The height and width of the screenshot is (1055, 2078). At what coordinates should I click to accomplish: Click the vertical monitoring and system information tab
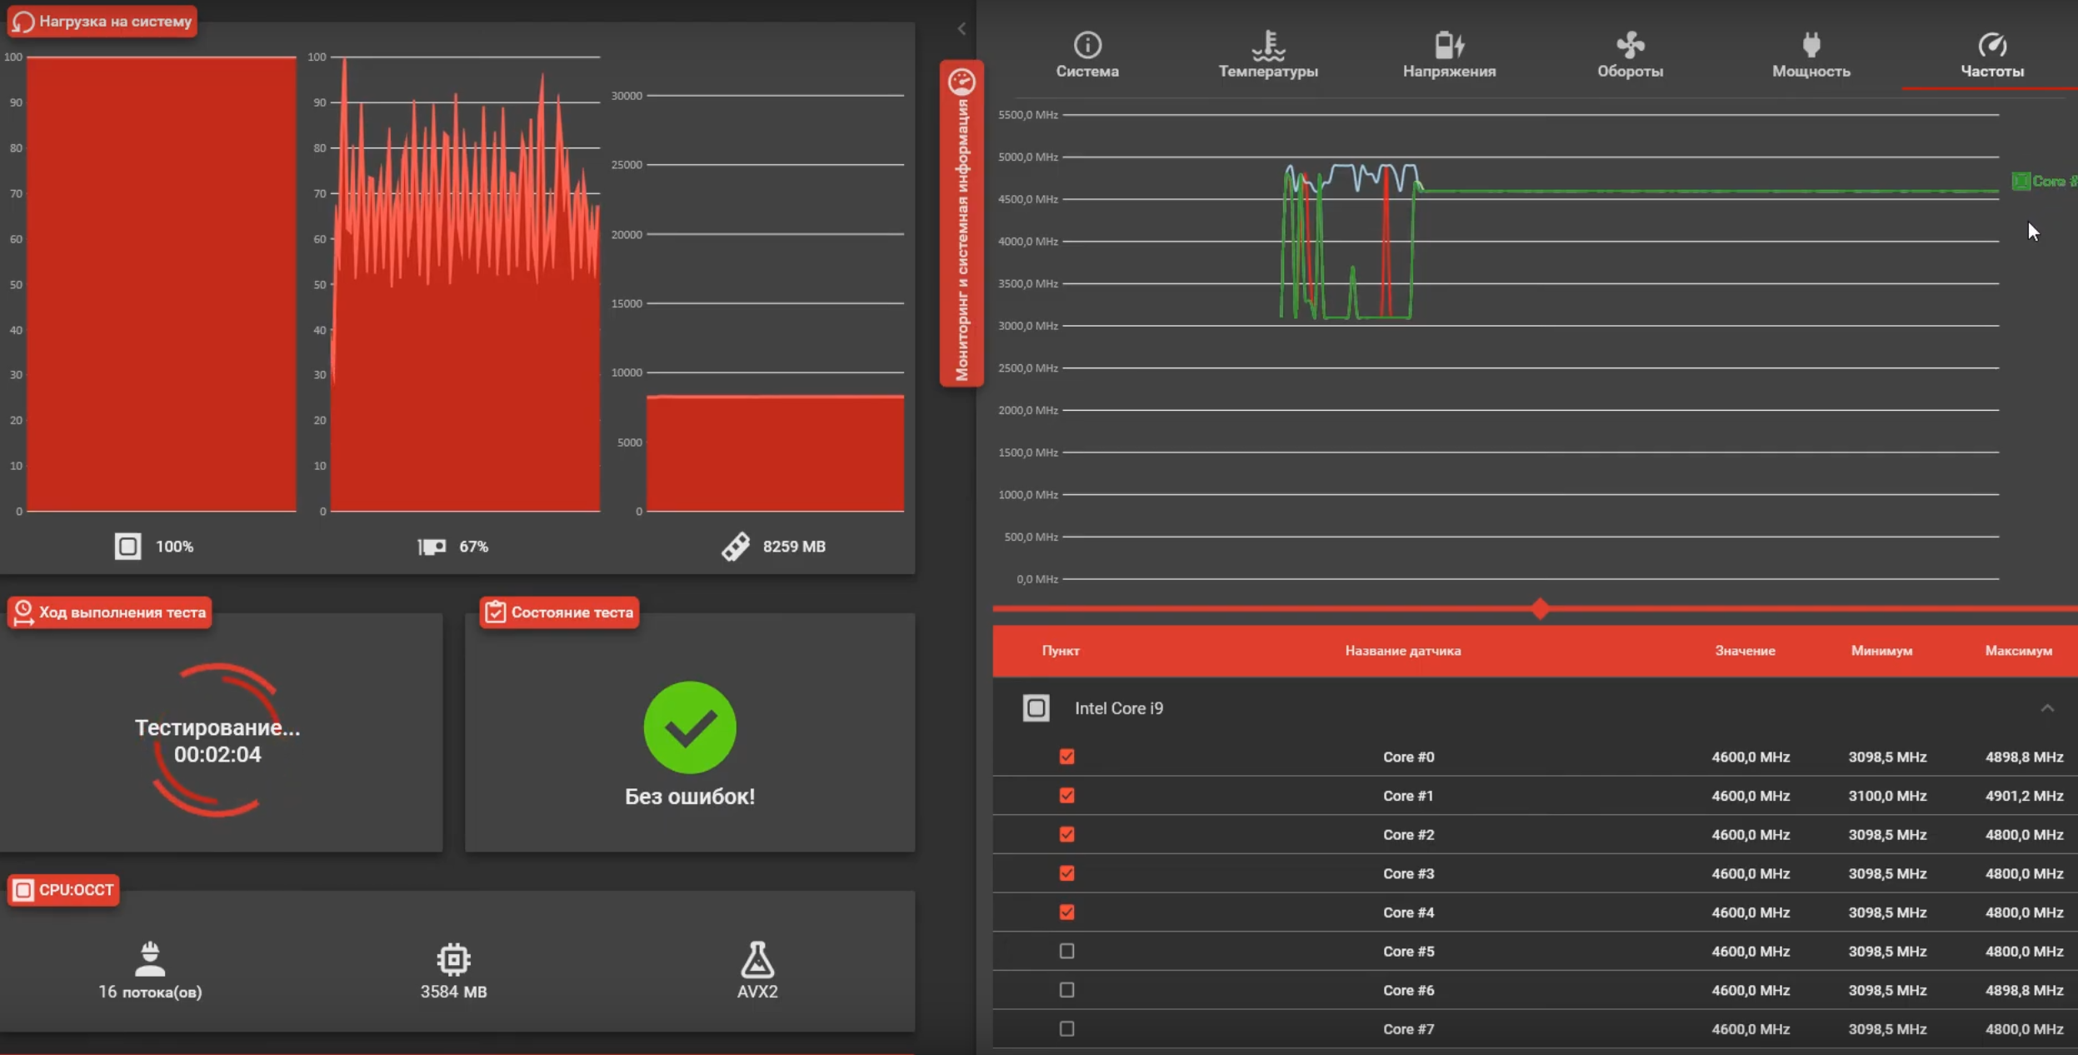(x=962, y=225)
